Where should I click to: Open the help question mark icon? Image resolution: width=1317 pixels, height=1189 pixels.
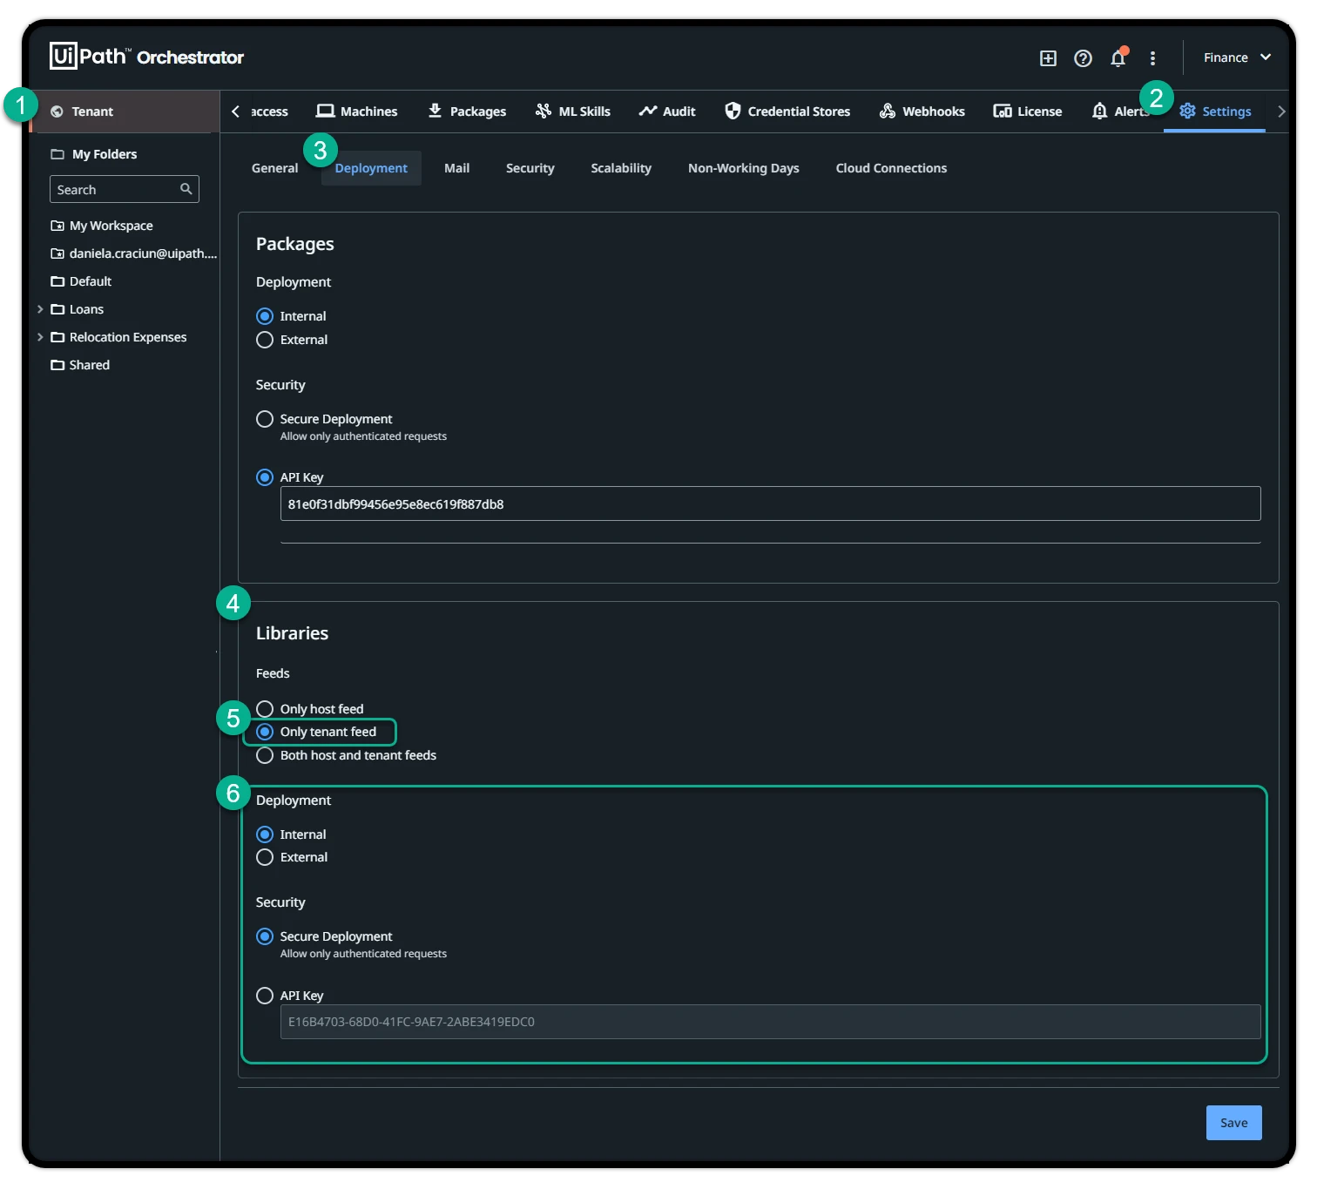[x=1083, y=58]
